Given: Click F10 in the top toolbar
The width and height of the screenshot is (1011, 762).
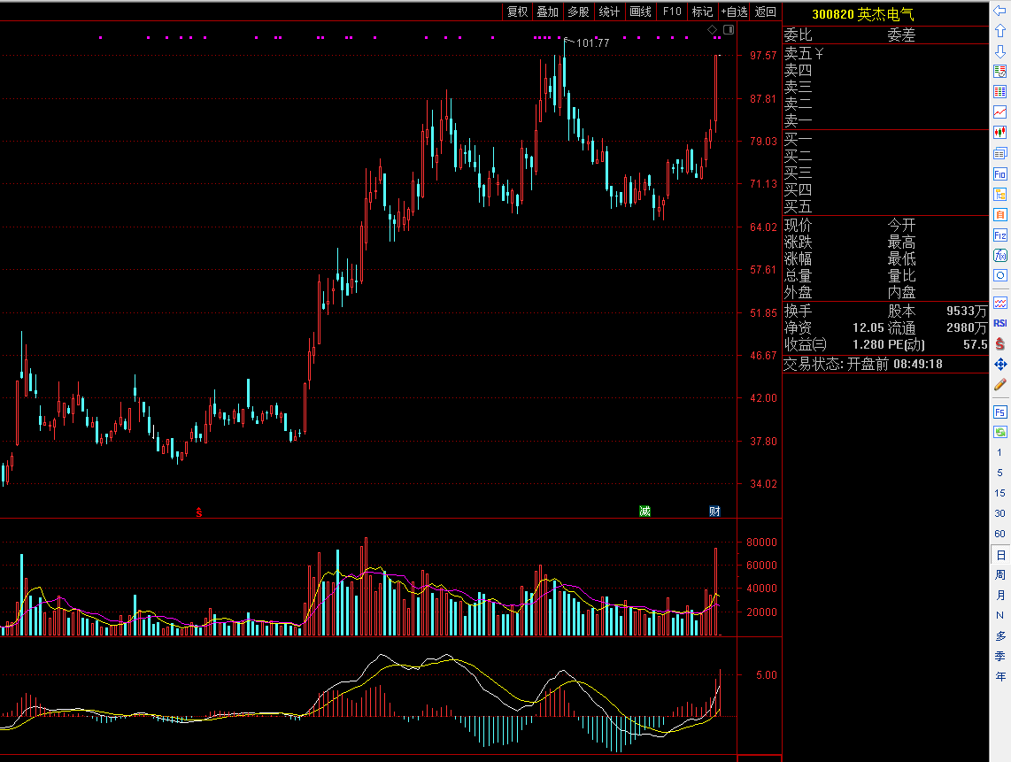Looking at the screenshot, I should point(672,12).
